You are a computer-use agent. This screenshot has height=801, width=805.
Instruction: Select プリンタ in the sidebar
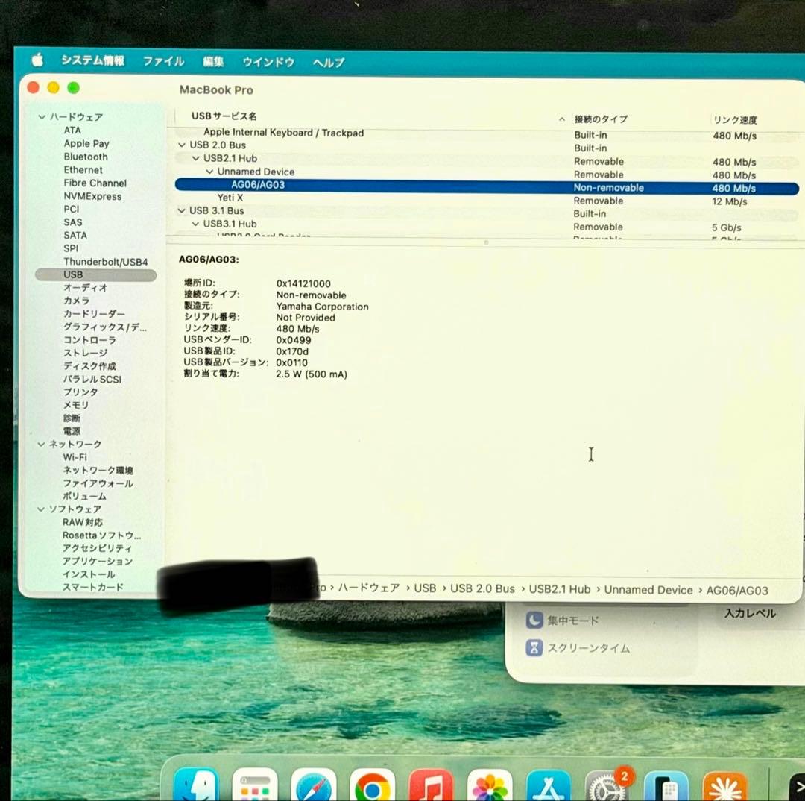click(80, 392)
